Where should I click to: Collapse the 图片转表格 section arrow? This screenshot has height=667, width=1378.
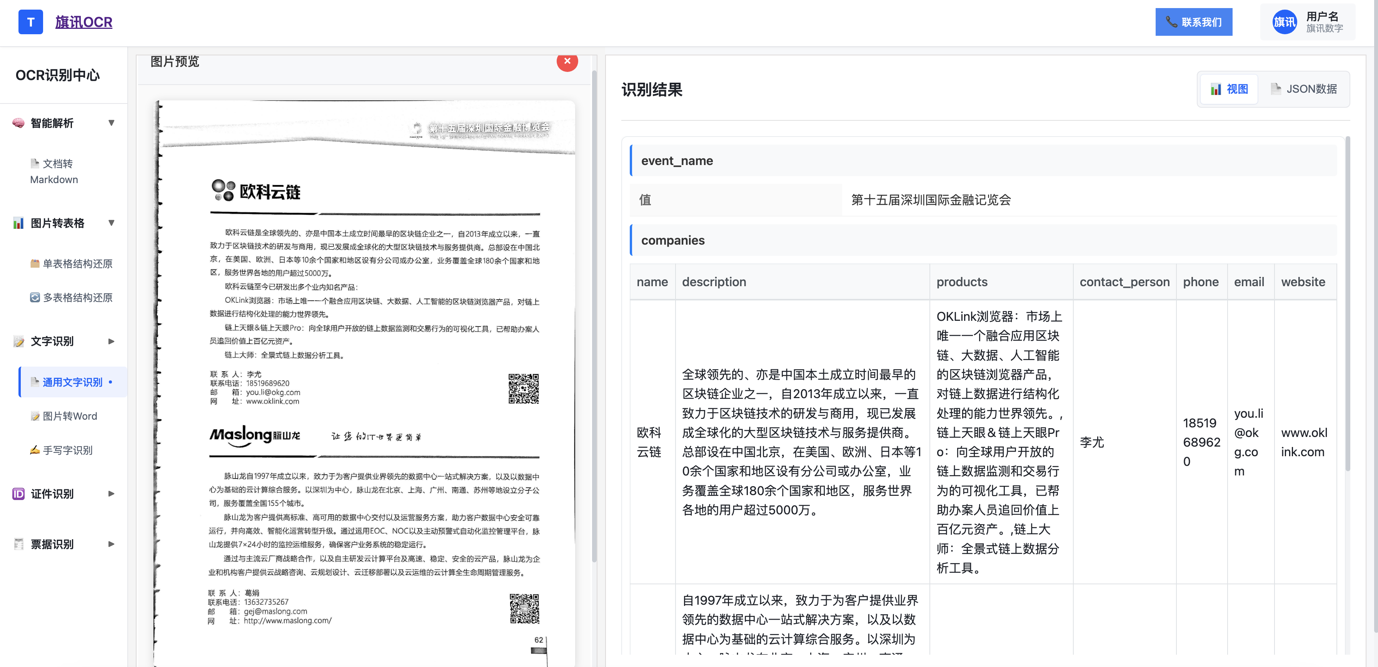tap(111, 223)
